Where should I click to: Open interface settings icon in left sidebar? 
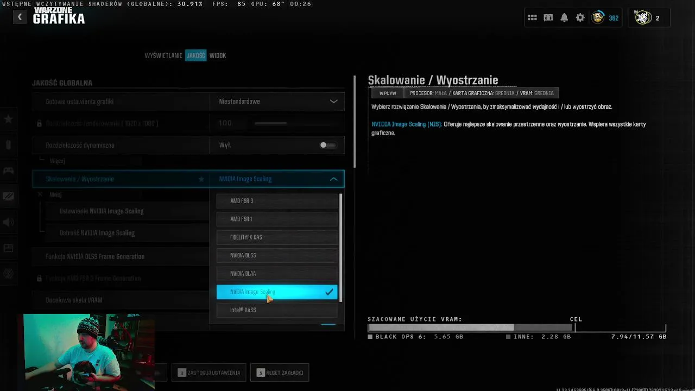click(x=8, y=248)
